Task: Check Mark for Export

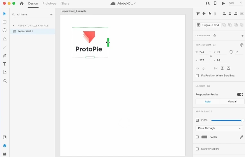Action: pos(197,149)
